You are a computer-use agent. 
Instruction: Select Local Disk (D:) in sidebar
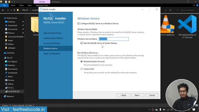point(12,91)
